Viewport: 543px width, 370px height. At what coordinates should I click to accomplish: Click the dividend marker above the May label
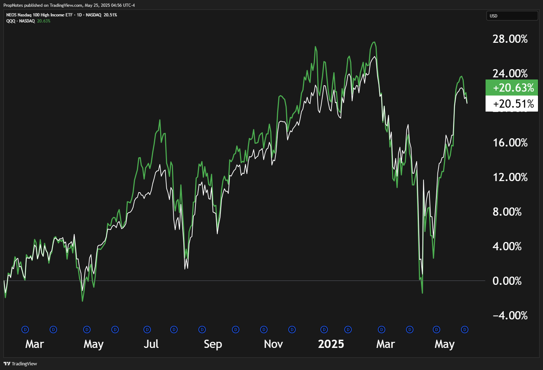[87, 330]
